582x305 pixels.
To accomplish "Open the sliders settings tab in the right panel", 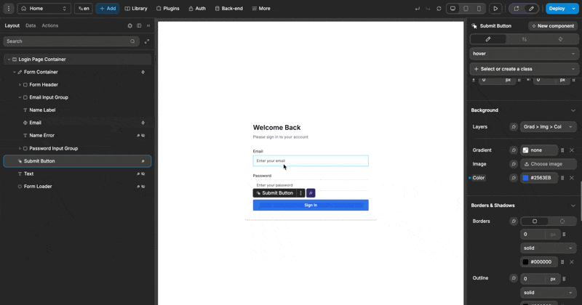I will click(x=524, y=39).
